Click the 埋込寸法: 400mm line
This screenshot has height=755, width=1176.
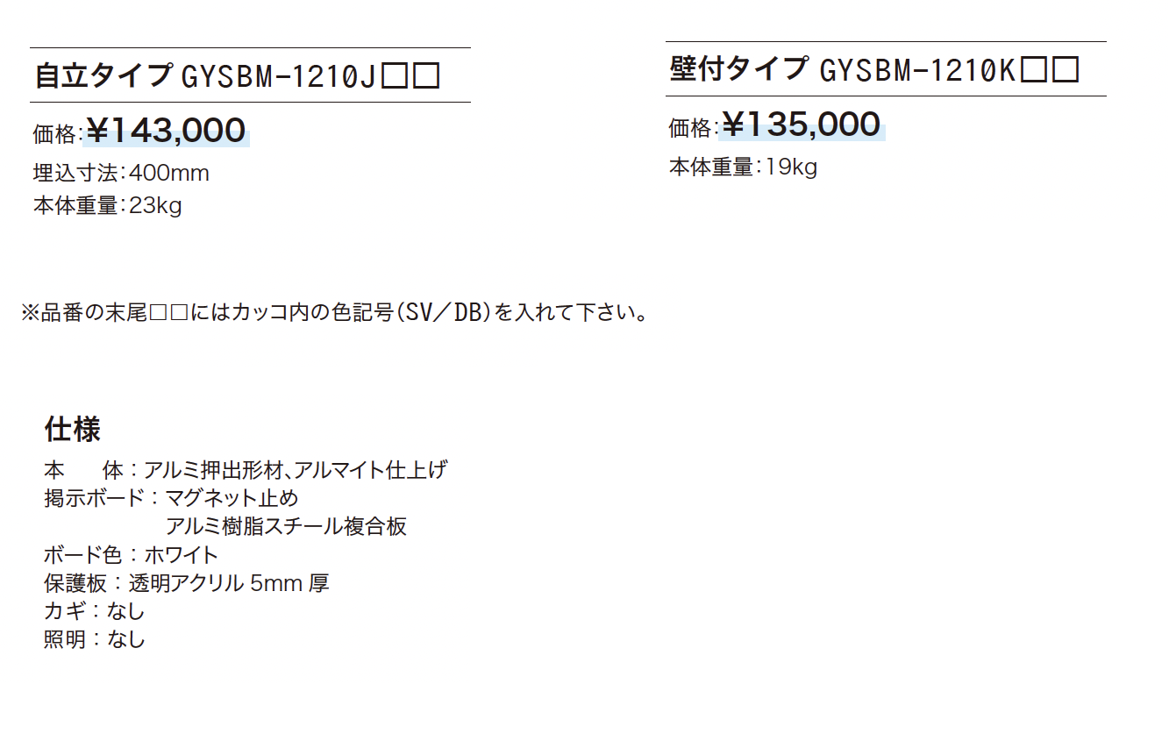click(x=121, y=173)
